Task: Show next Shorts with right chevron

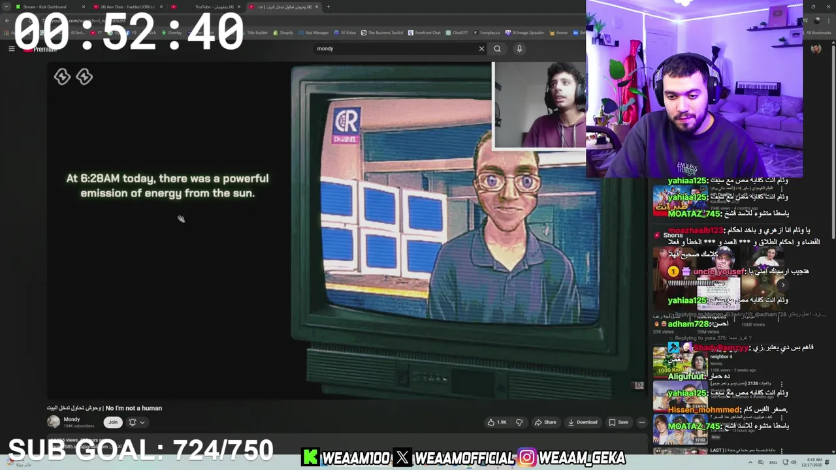Action: [782, 285]
